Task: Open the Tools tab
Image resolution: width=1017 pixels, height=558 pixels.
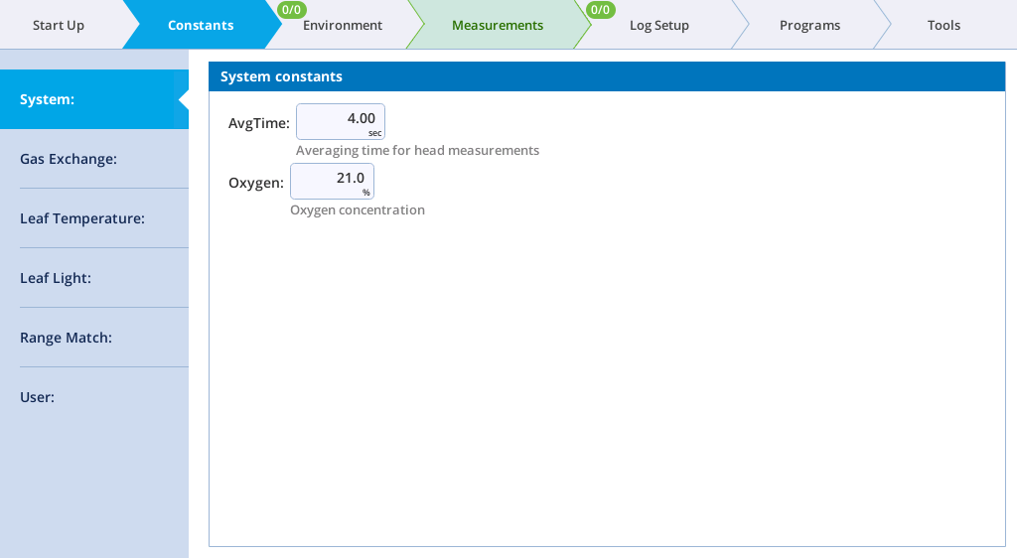Action: [x=944, y=25]
